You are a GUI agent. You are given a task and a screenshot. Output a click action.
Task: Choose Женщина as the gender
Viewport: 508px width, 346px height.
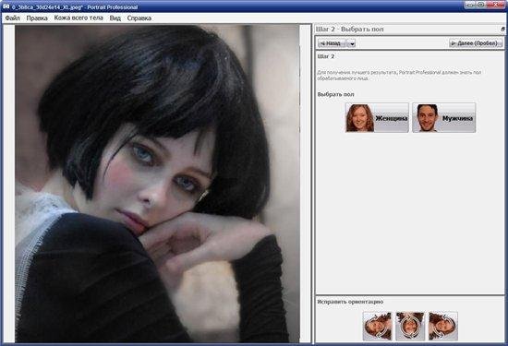point(377,118)
